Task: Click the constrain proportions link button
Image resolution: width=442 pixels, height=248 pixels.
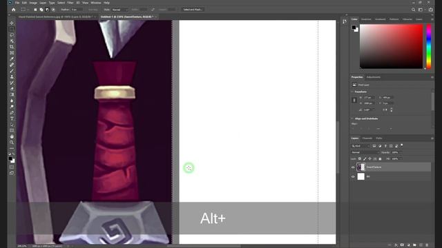Action: pos(354,100)
